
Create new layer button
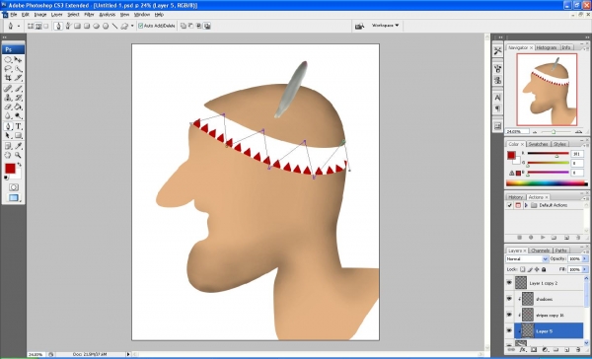[567, 350]
